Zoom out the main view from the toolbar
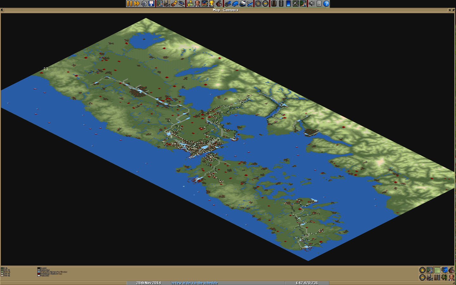This screenshot has height=285, width=456. (x=265, y=3)
